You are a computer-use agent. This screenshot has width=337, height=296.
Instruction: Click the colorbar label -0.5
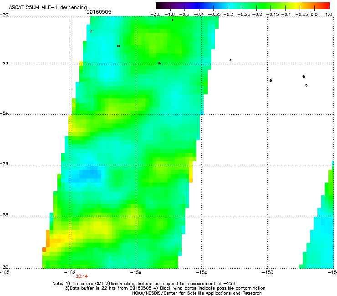184,15
